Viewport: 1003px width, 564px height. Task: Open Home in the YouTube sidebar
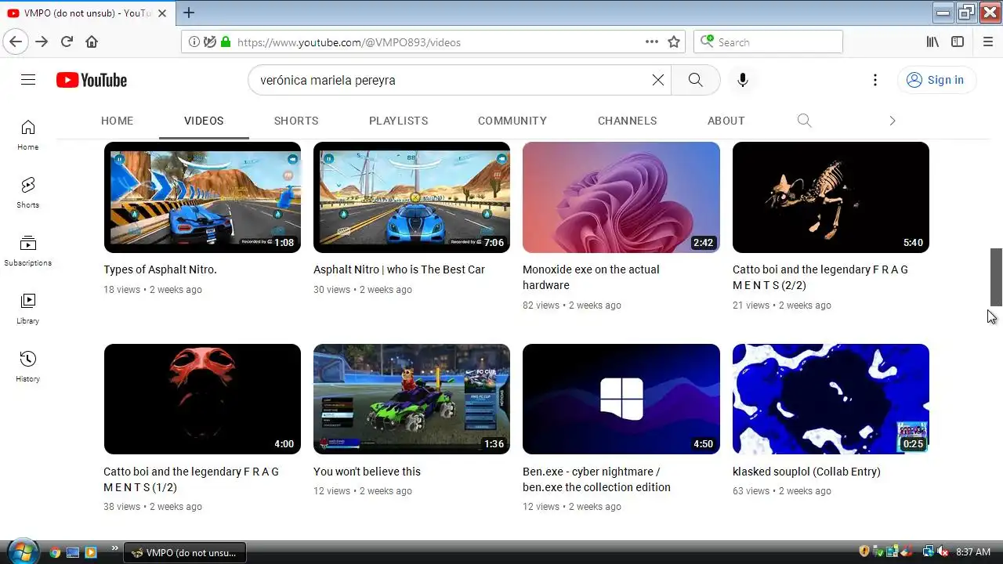click(x=28, y=135)
